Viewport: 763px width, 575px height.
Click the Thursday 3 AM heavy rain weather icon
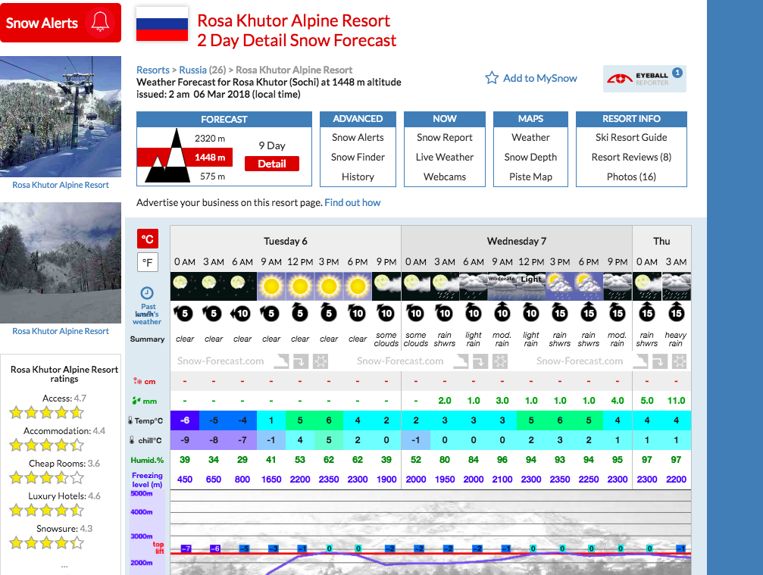tap(677, 286)
